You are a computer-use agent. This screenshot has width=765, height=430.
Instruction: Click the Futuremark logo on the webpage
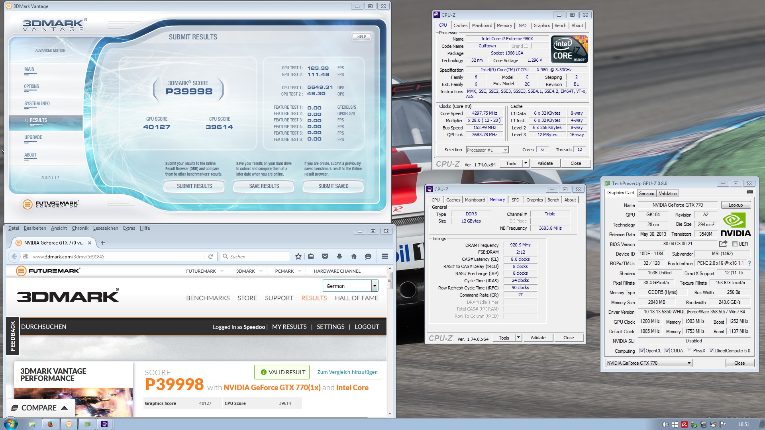click(x=48, y=271)
